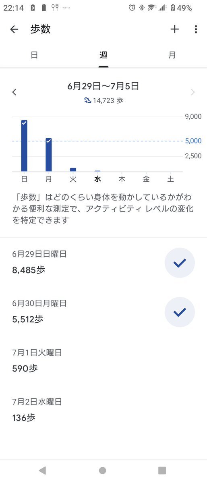207x483 pixels.
Task: Open the three-dot overflow menu
Action: point(196,29)
